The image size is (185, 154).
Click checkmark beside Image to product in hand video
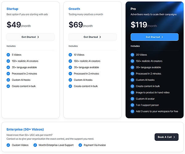pyautogui.click(x=133, y=93)
